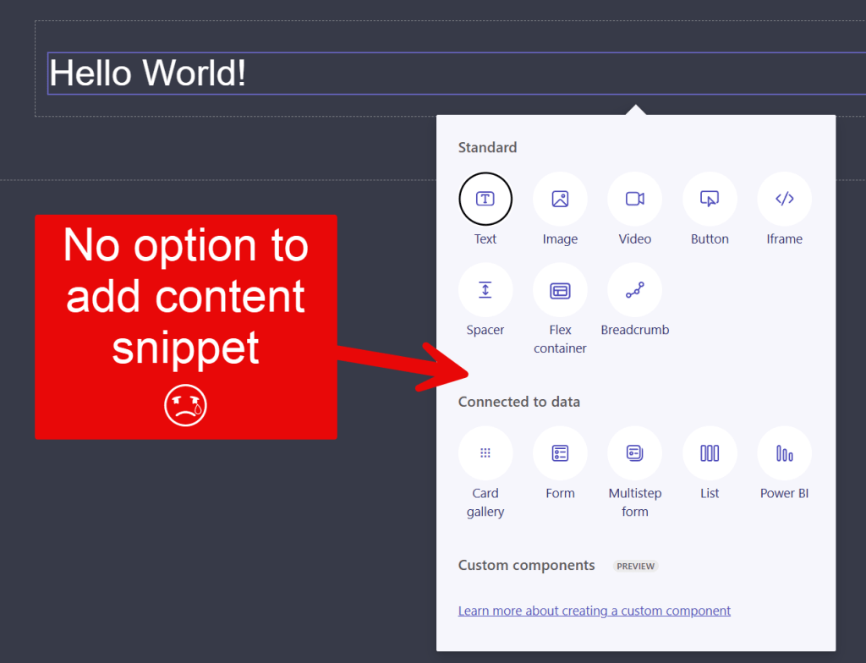Add a Breadcrumb component

coord(634,290)
